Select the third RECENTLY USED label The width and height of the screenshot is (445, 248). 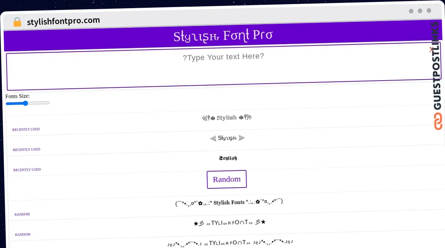(27, 169)
